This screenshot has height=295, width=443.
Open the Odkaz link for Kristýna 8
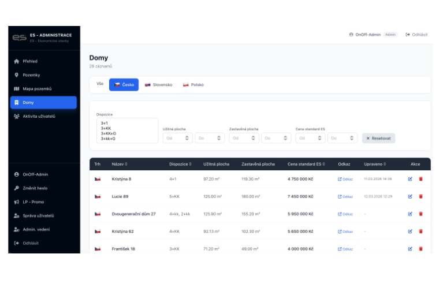click(x=345, y=179)
